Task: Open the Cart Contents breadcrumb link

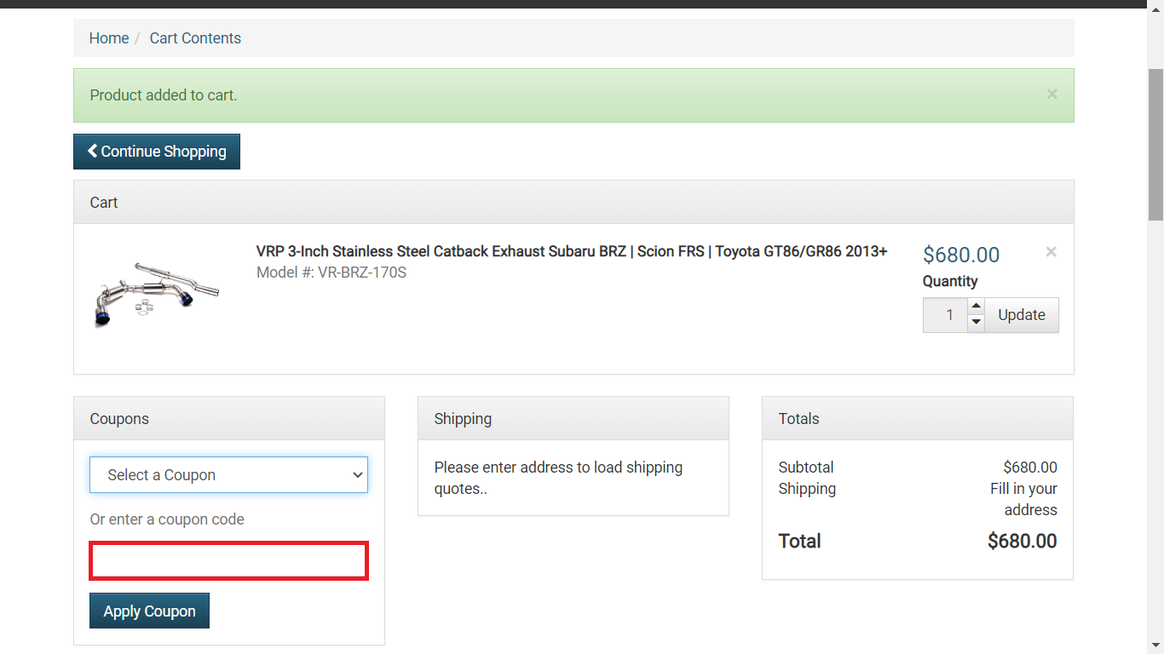Action: [195, 38]
